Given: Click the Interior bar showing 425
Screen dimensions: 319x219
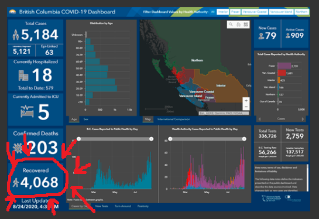Looking at the screenshot, I should [279, 80].
